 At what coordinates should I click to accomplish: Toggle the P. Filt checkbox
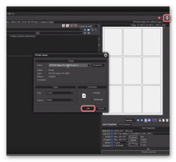tap(139, 145)
